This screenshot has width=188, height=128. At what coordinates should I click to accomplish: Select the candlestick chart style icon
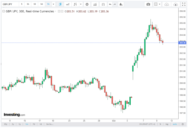pyautogui.click(x=60, y=4)
